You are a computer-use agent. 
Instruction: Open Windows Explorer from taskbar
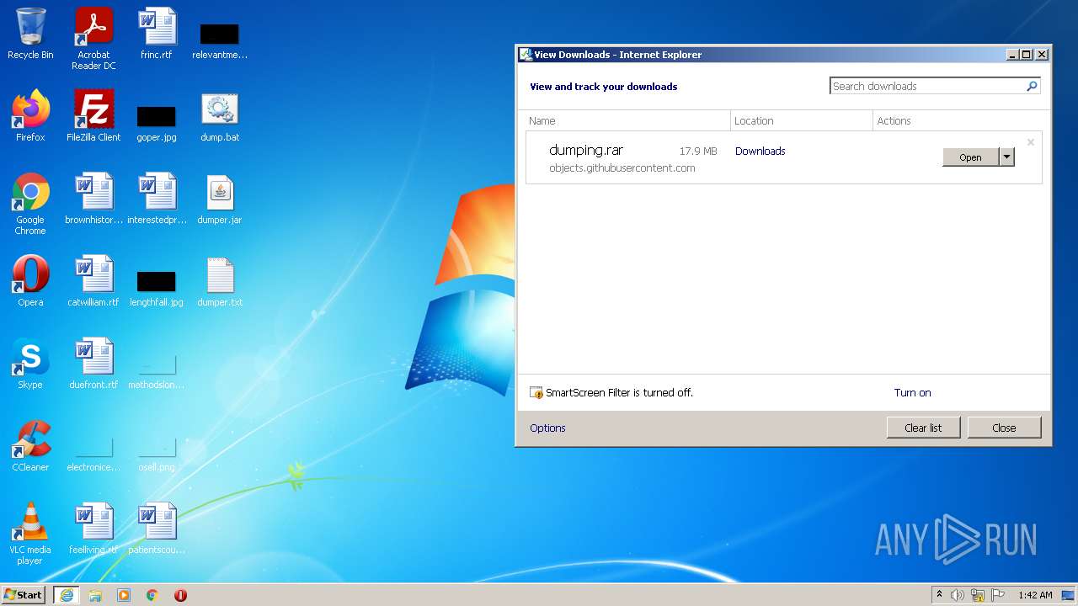[95, 595]
